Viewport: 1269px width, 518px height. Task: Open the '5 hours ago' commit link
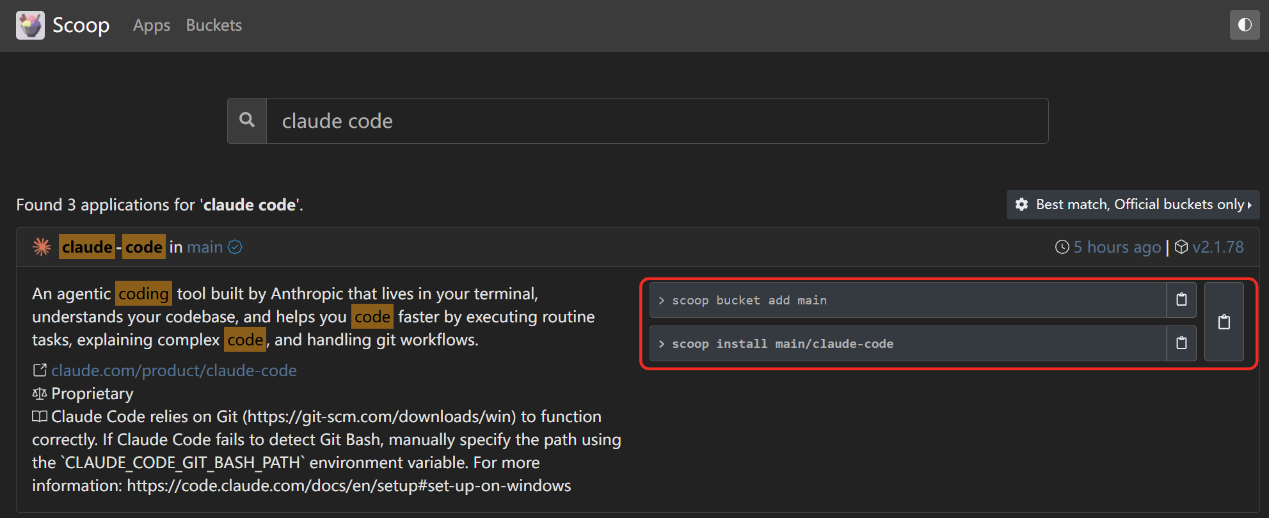coord(1117,247)
